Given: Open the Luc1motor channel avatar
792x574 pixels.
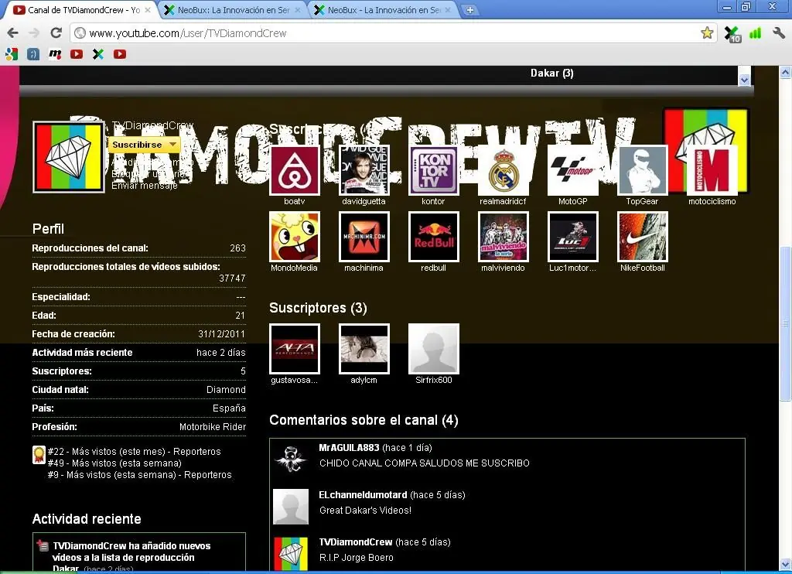Looking at the screenshot, I should 573,237.
